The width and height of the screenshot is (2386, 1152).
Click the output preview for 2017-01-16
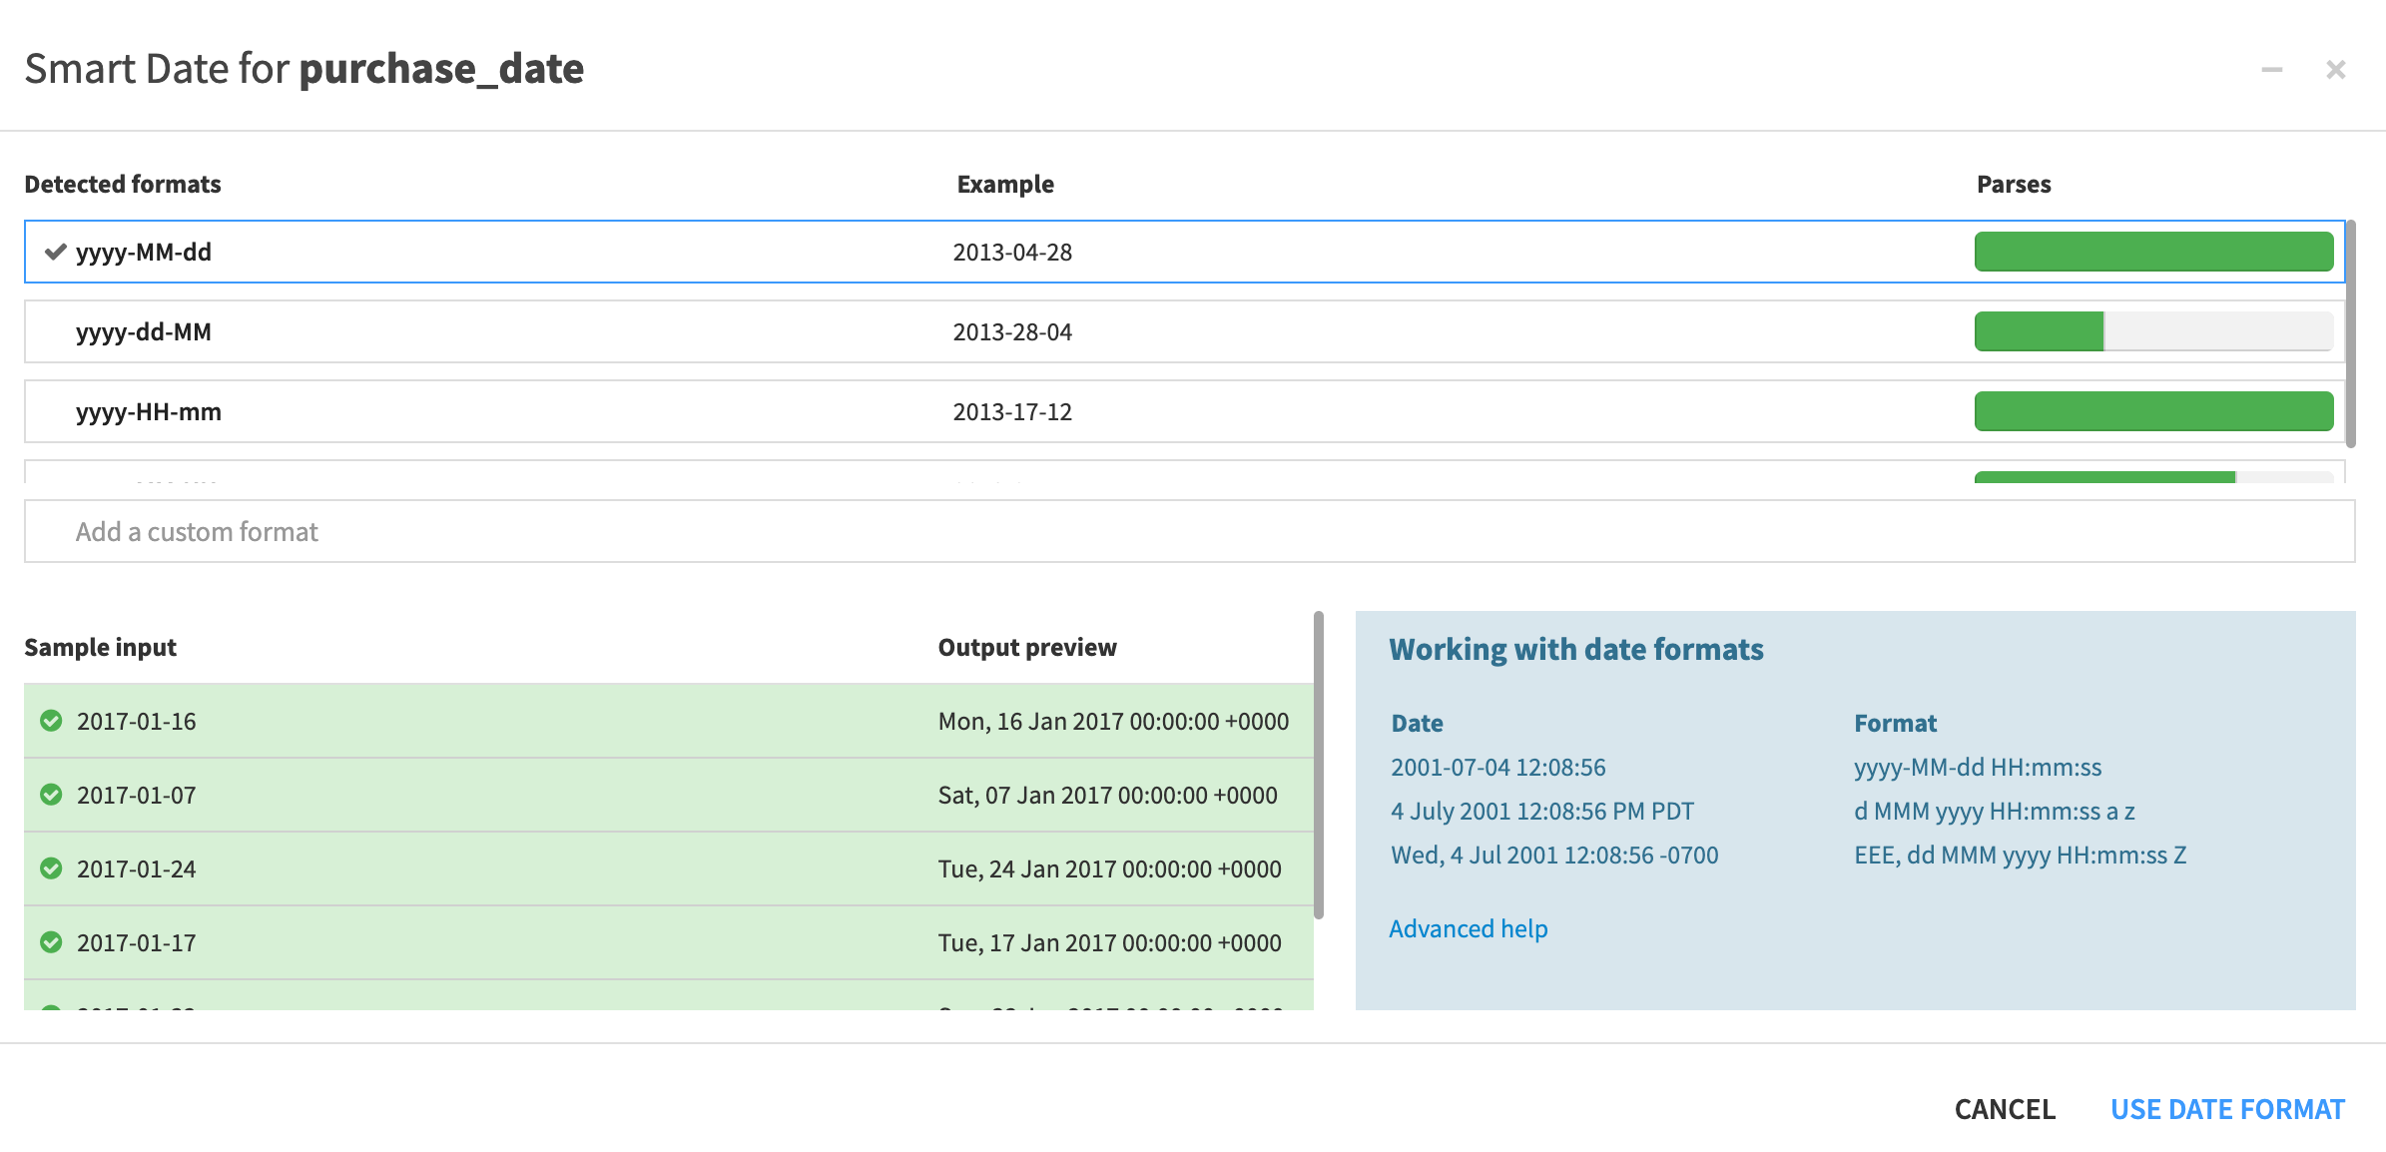(1112, 721)
